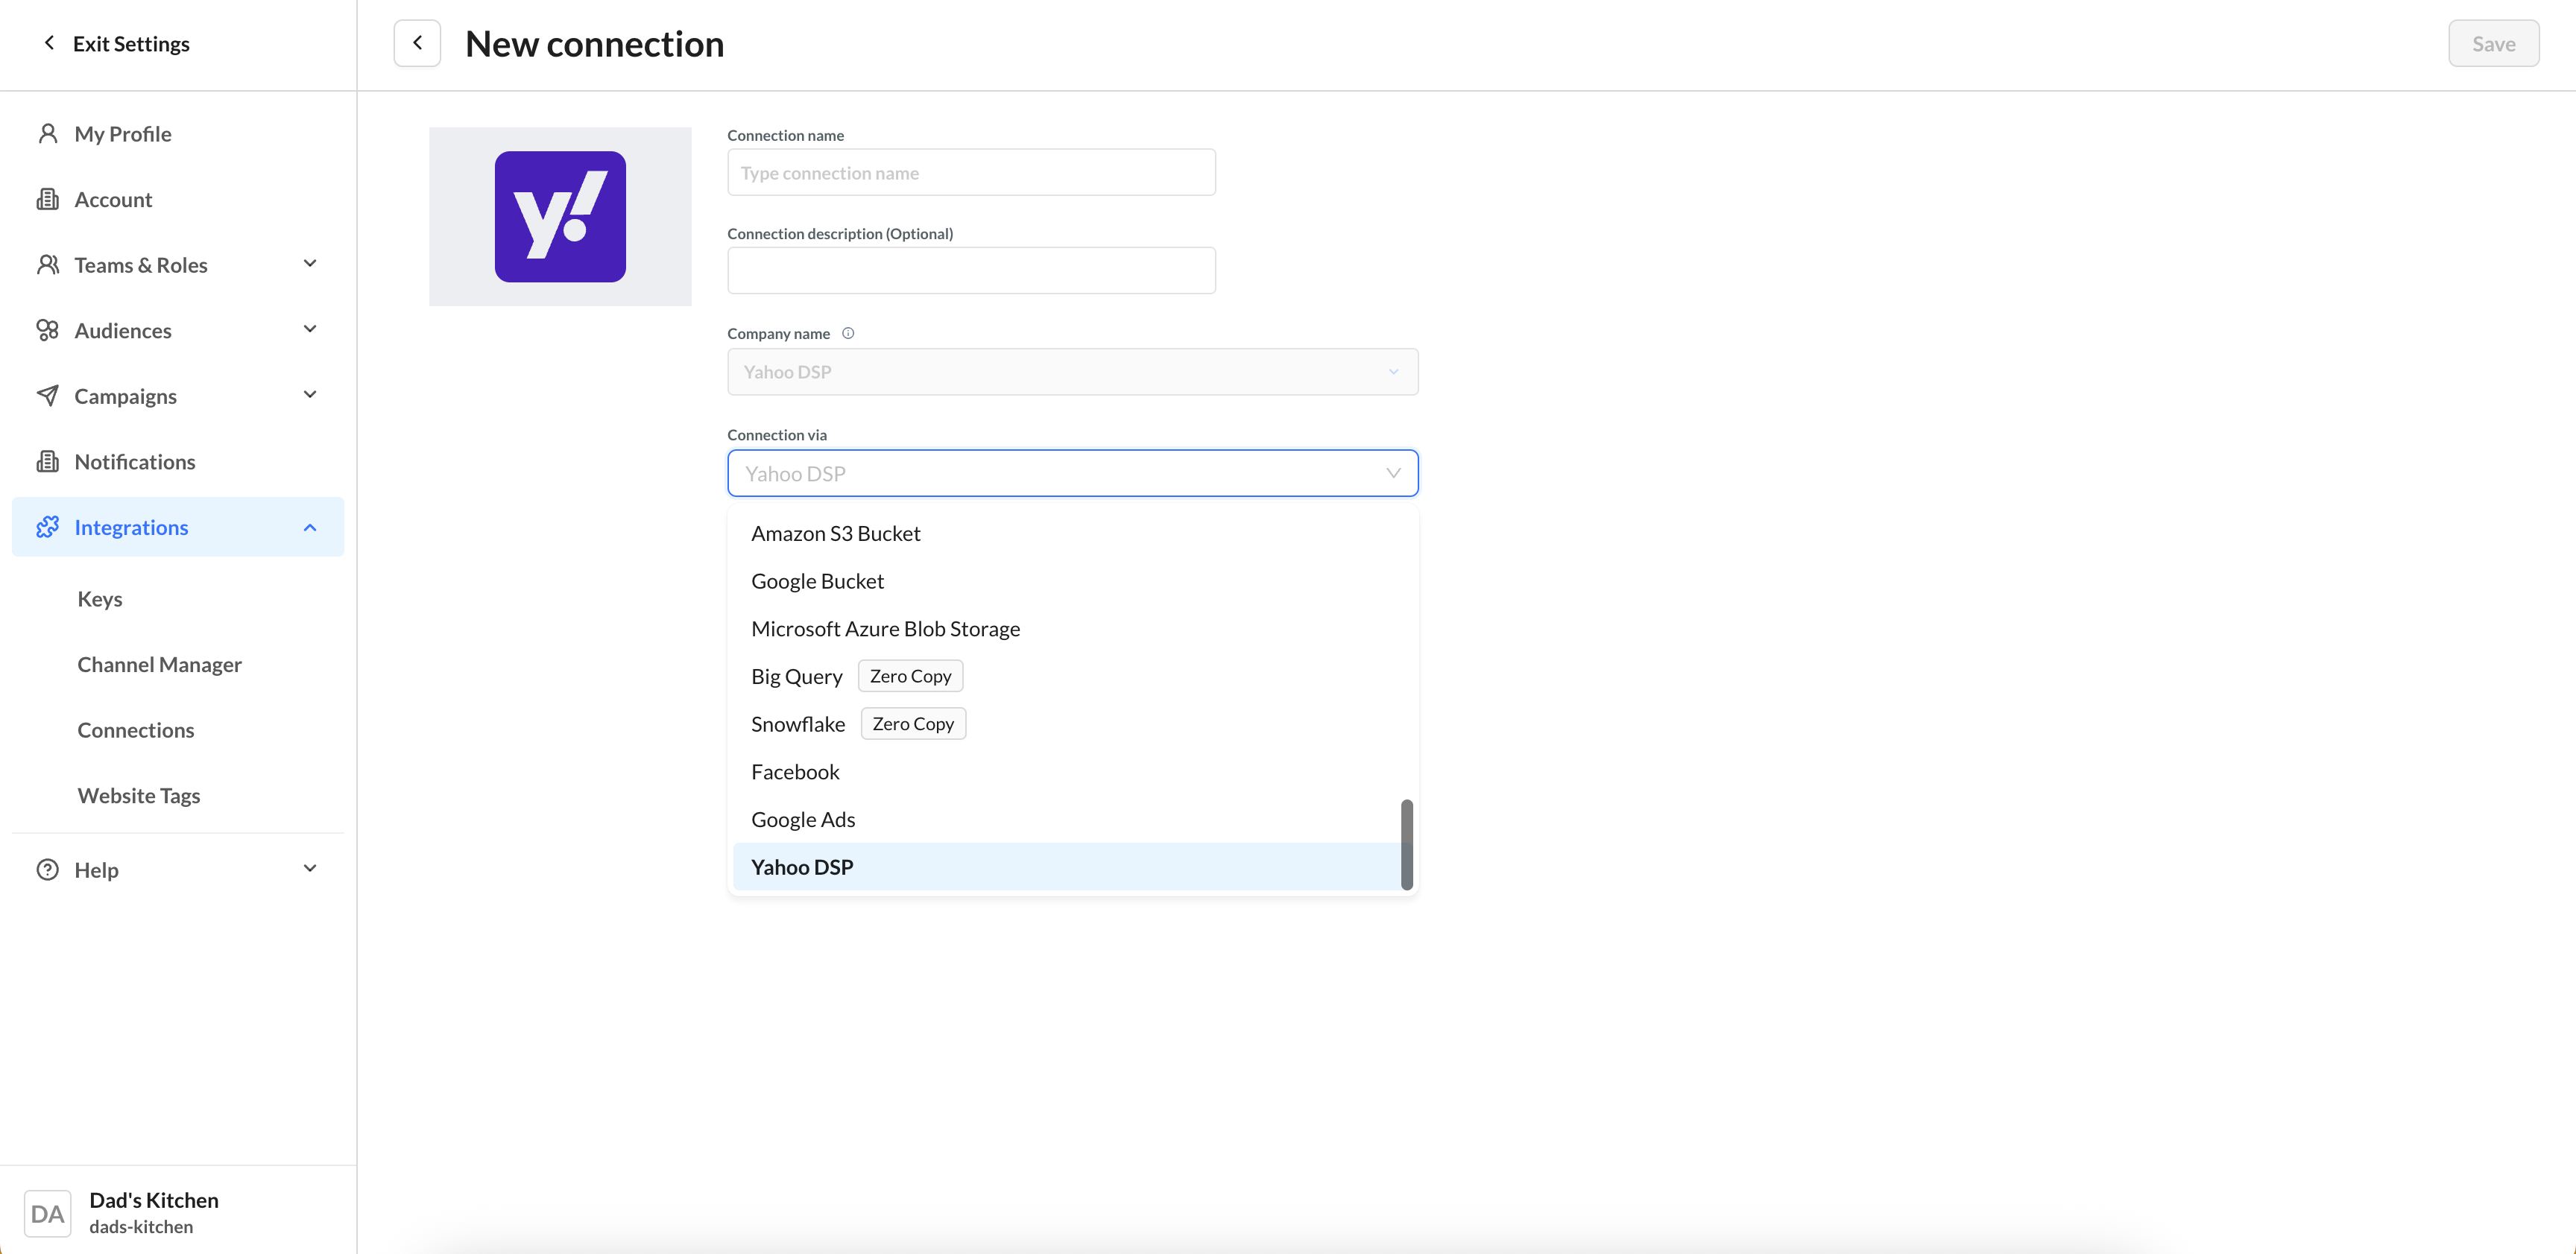Choose Snowflake Zero Copy option
The image size is (2576, 1254).
tap(798, 724)
